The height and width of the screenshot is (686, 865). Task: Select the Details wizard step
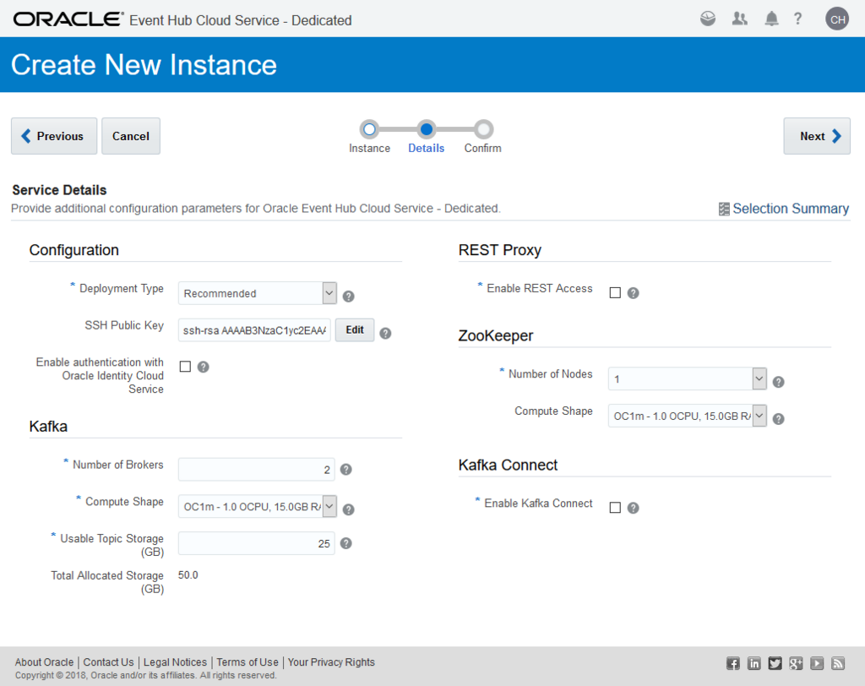[426, 129]
